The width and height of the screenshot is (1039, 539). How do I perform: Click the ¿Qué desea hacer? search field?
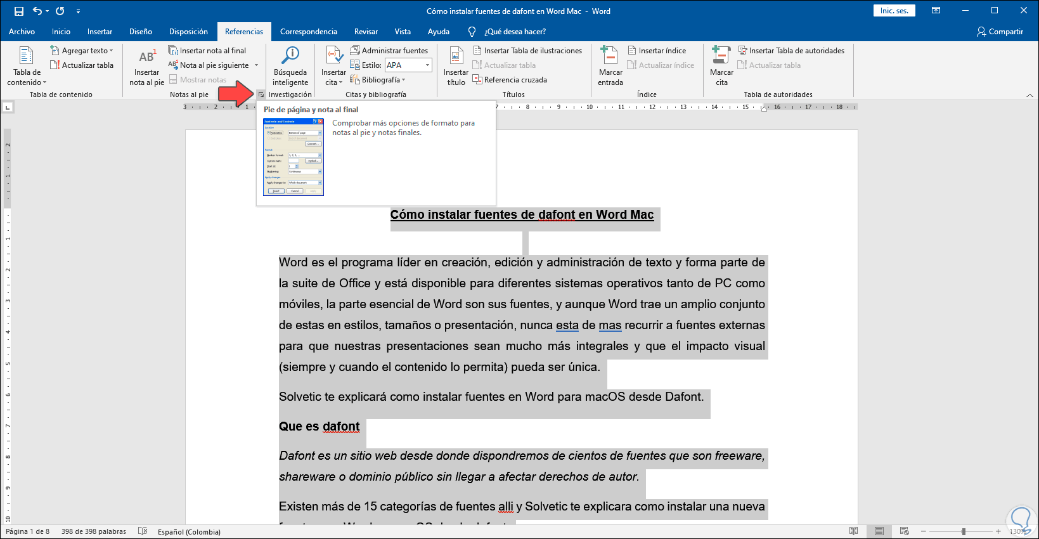pos(515,32)
